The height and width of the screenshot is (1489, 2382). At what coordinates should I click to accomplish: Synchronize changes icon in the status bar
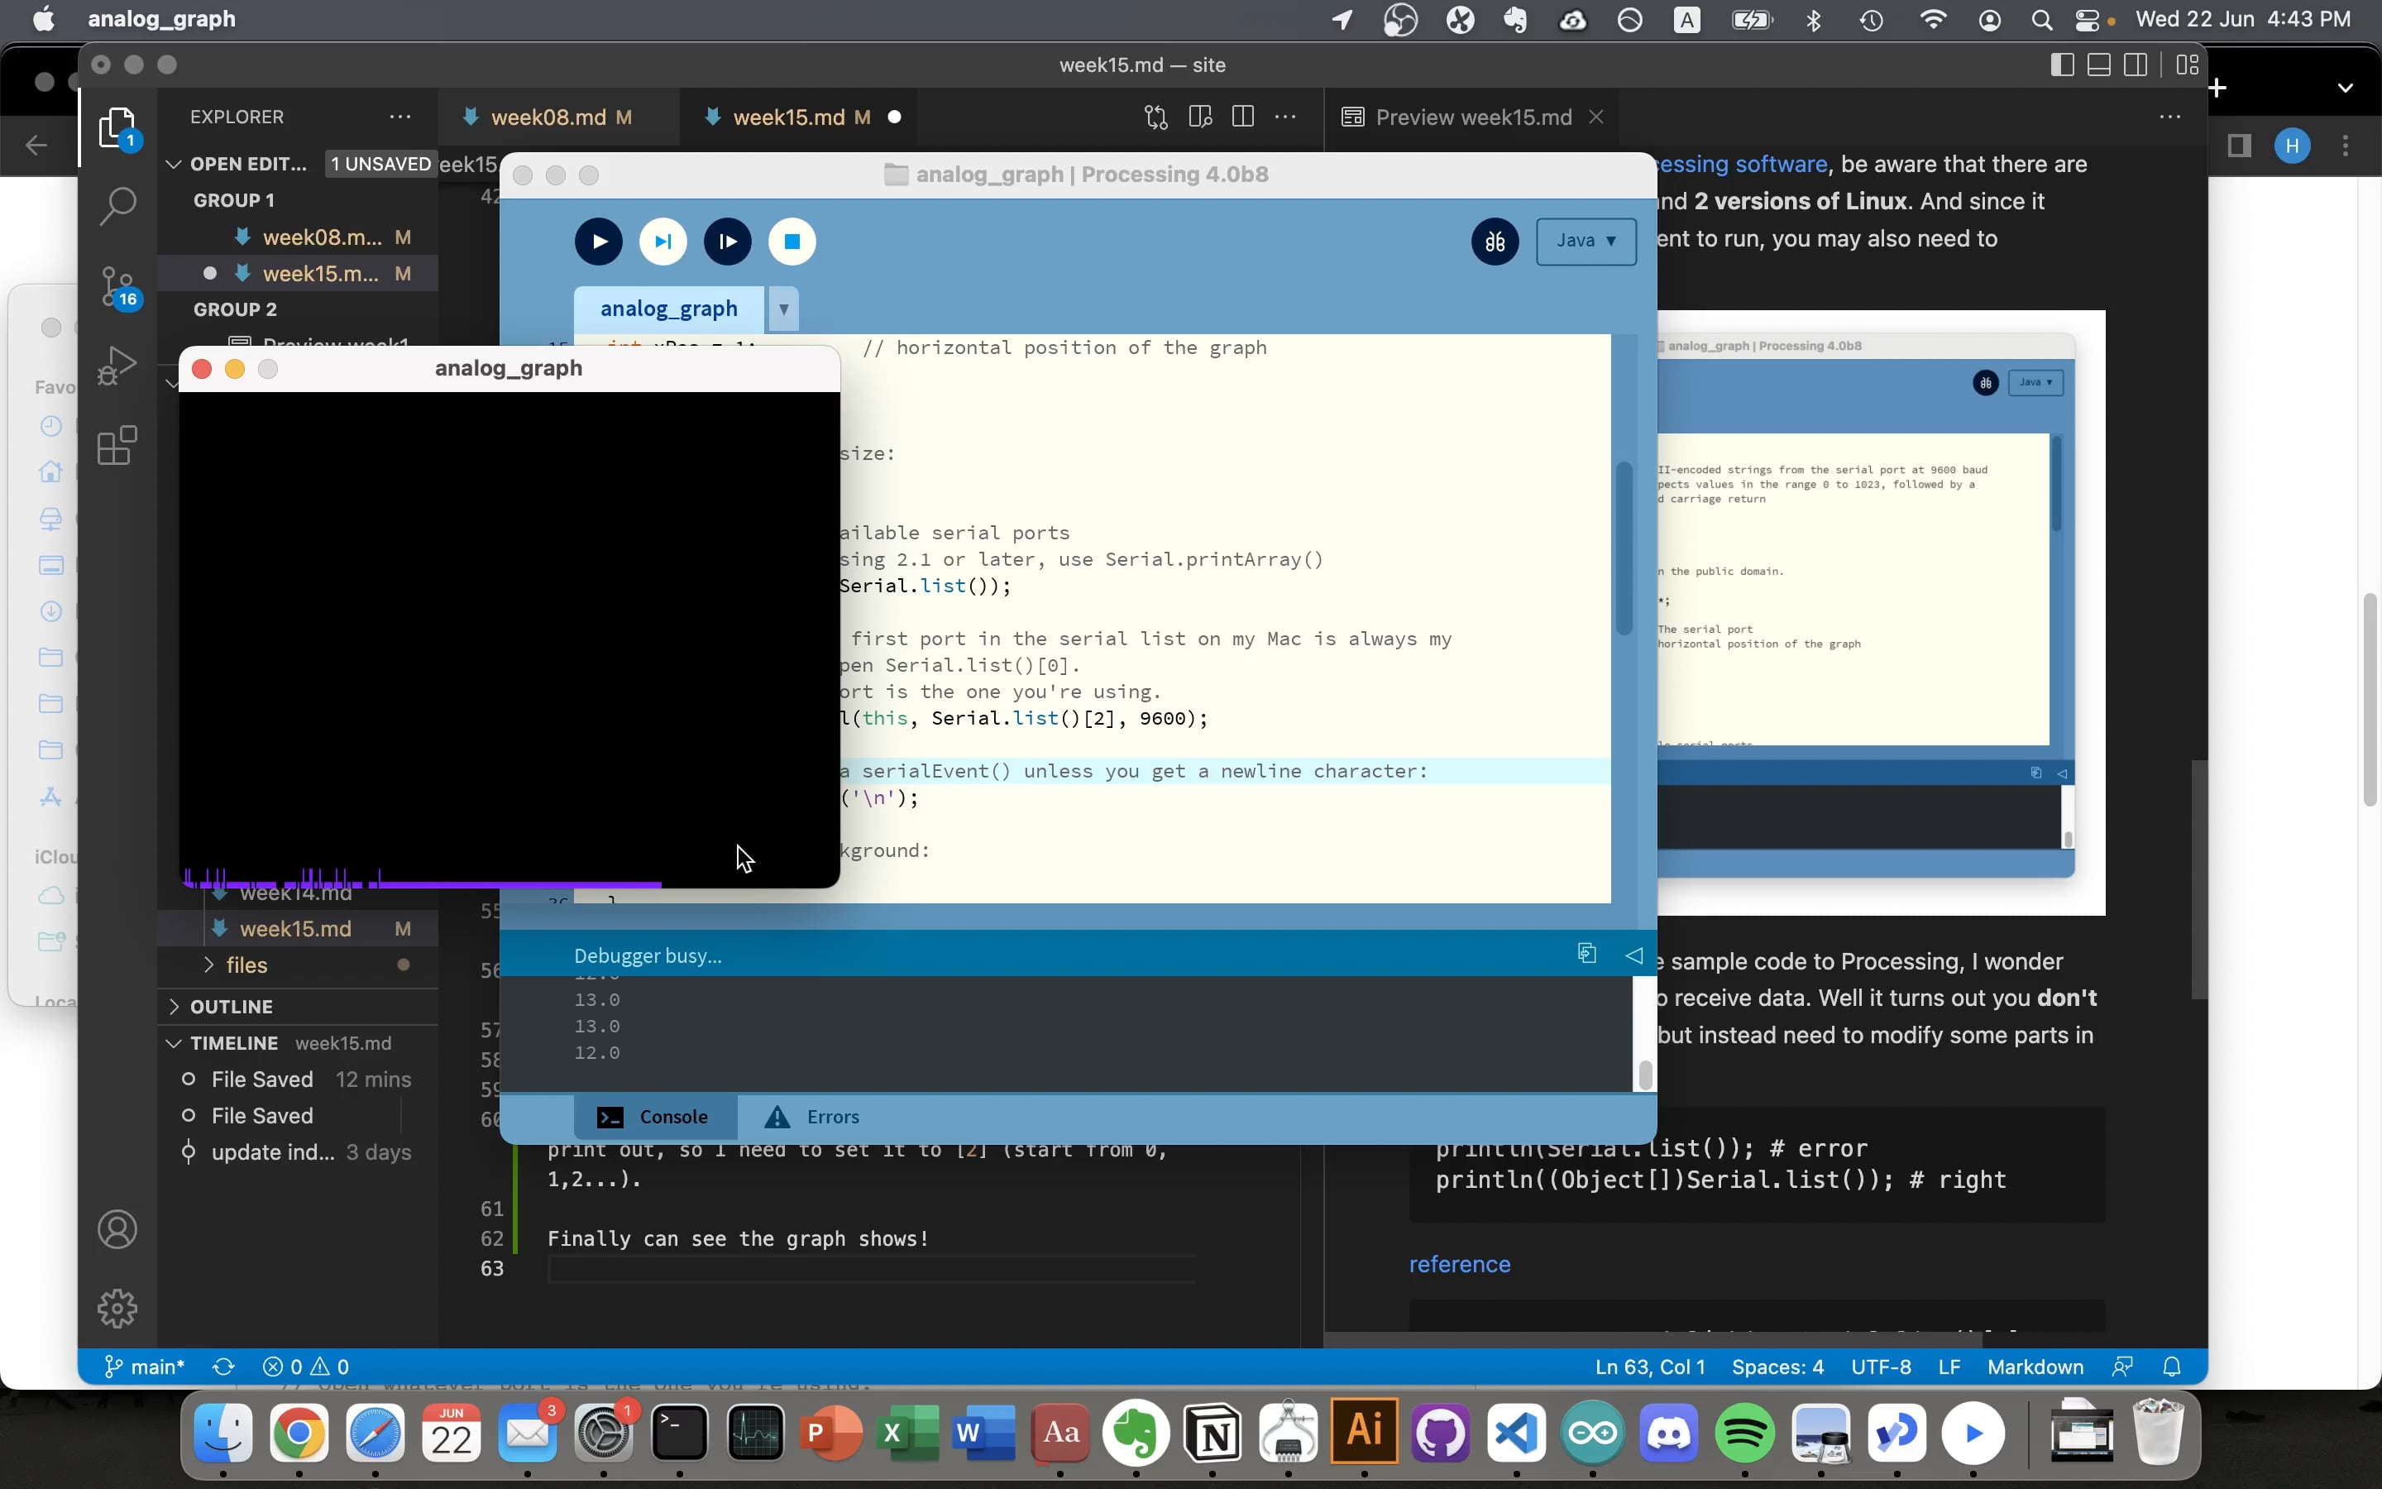click(223, 1367)
